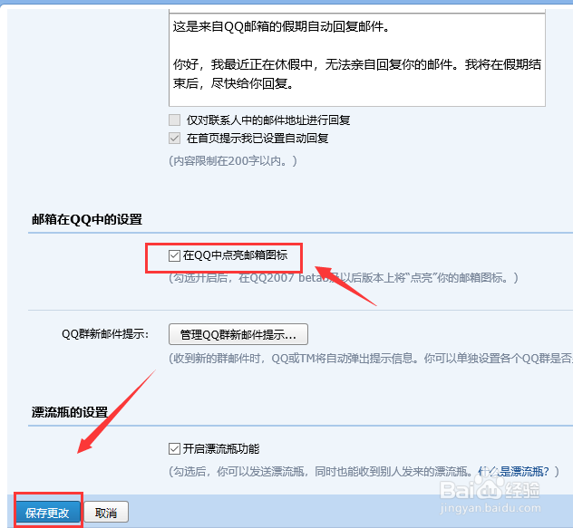This screenshot has height=528, width=573.
Task: Click inside the auto-reply message text area
Action: click(x=357, y=59)
